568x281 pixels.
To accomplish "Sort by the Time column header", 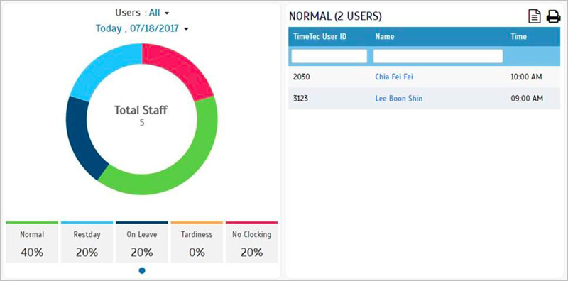I will (518, 36).
